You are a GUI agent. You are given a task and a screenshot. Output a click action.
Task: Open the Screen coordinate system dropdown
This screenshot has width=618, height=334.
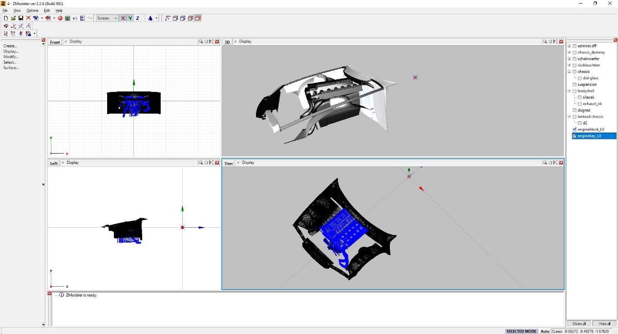[108, 18]
